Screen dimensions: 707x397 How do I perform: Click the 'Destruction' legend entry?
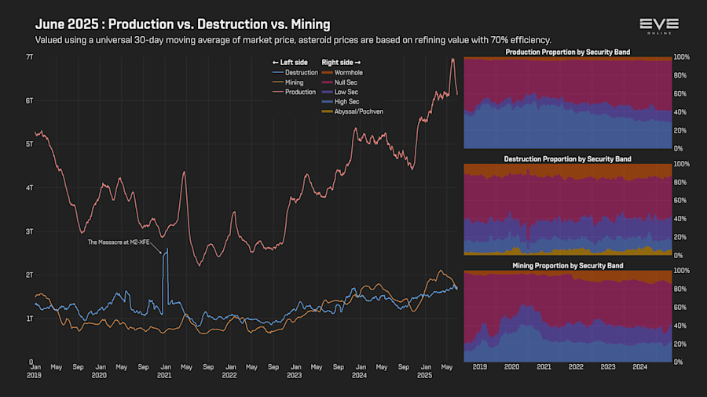tap(295, 72)
